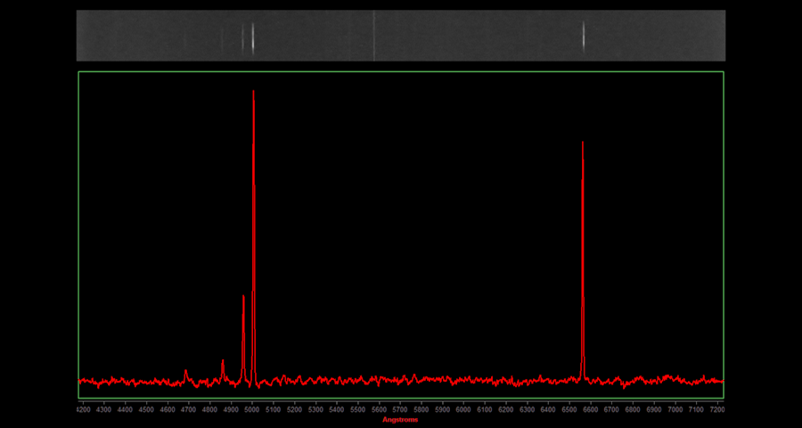
Task: Click the medium red peak just left of the tallest
Action: [243, 299]
